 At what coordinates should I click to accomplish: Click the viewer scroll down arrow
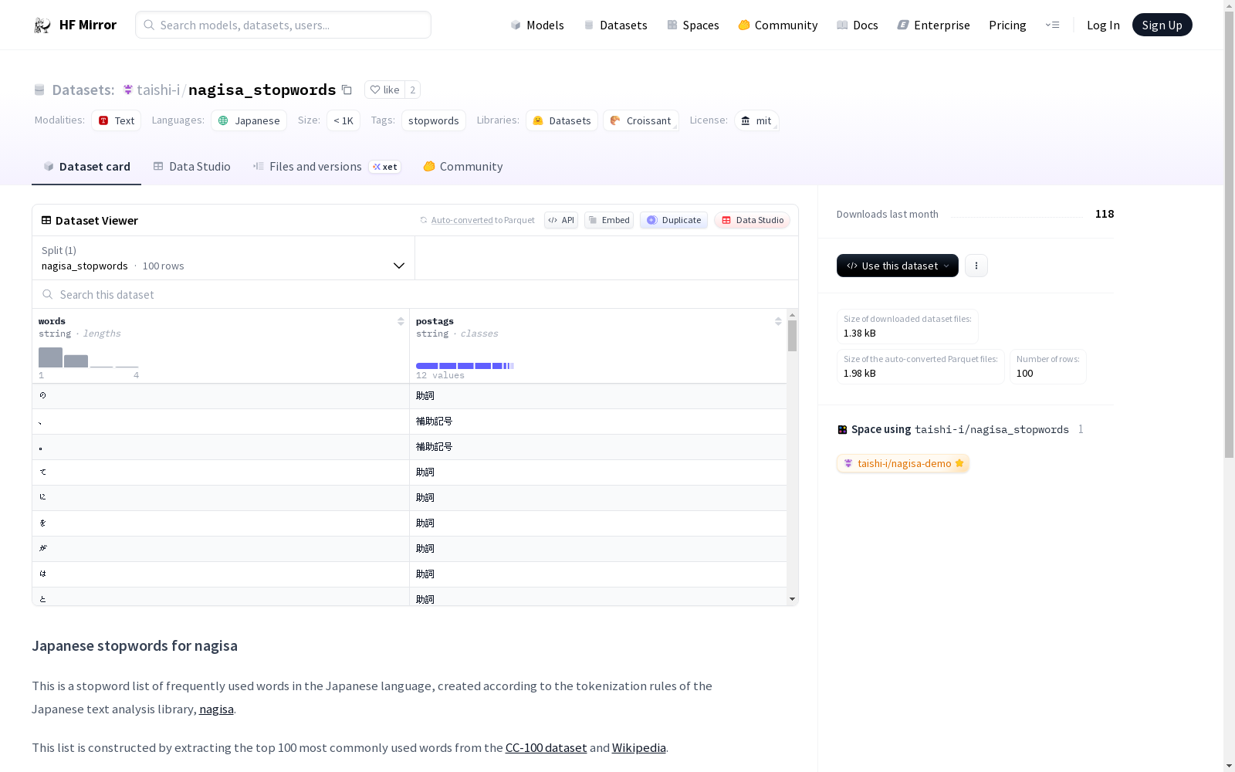(792, 599)
